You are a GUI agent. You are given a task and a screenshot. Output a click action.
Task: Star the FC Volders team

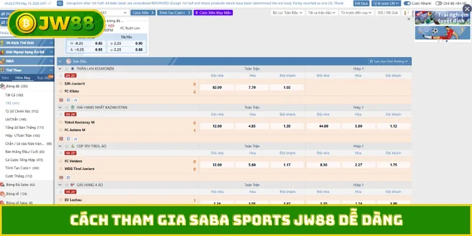tap(61, 161)
